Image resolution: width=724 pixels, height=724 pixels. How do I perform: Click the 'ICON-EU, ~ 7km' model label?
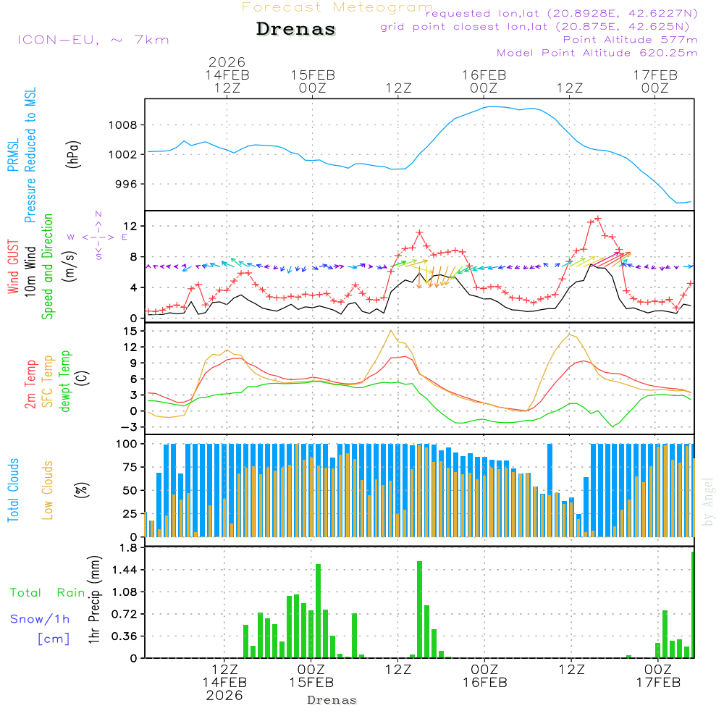point(93,40)
